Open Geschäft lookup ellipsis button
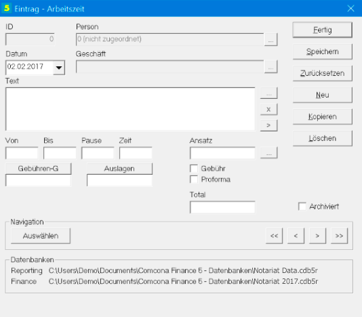Image resolution: width=362 pixels, height=317 pixels. [x=270, y=66]
